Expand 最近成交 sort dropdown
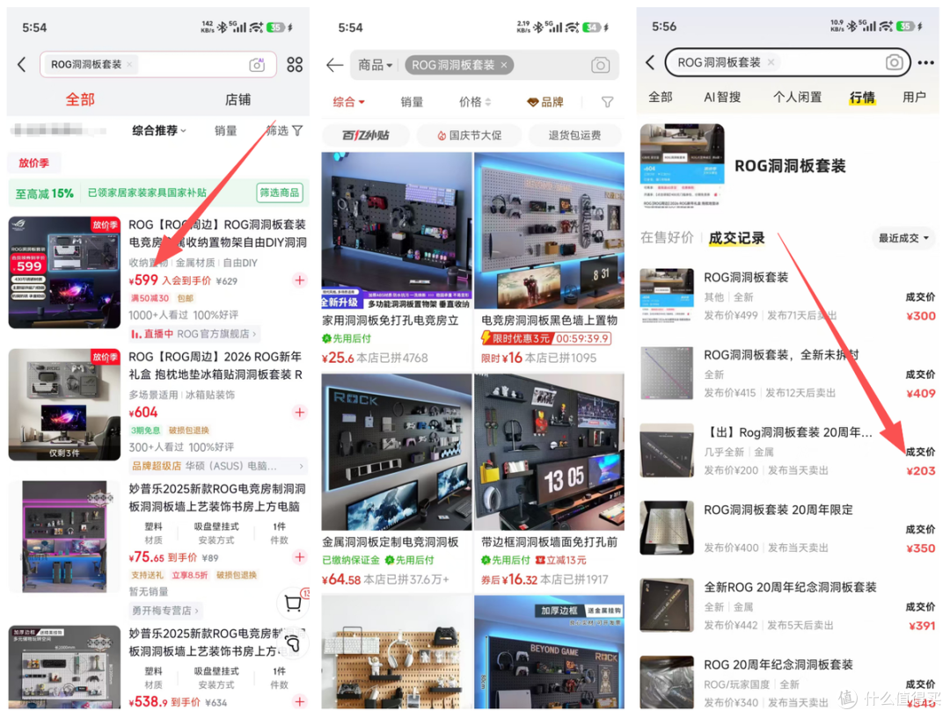Viewport: 950px width, 718px height. point(903,238)
